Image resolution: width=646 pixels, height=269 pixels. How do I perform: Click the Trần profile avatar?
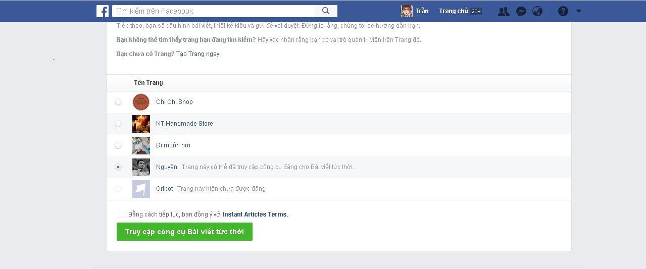click(407, 11)
